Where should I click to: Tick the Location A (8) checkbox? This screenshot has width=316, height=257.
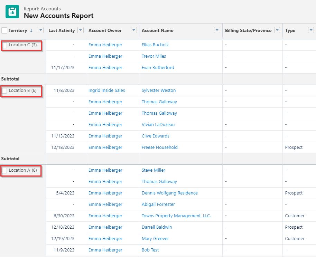pyautogui.click(x=4, y=170)
